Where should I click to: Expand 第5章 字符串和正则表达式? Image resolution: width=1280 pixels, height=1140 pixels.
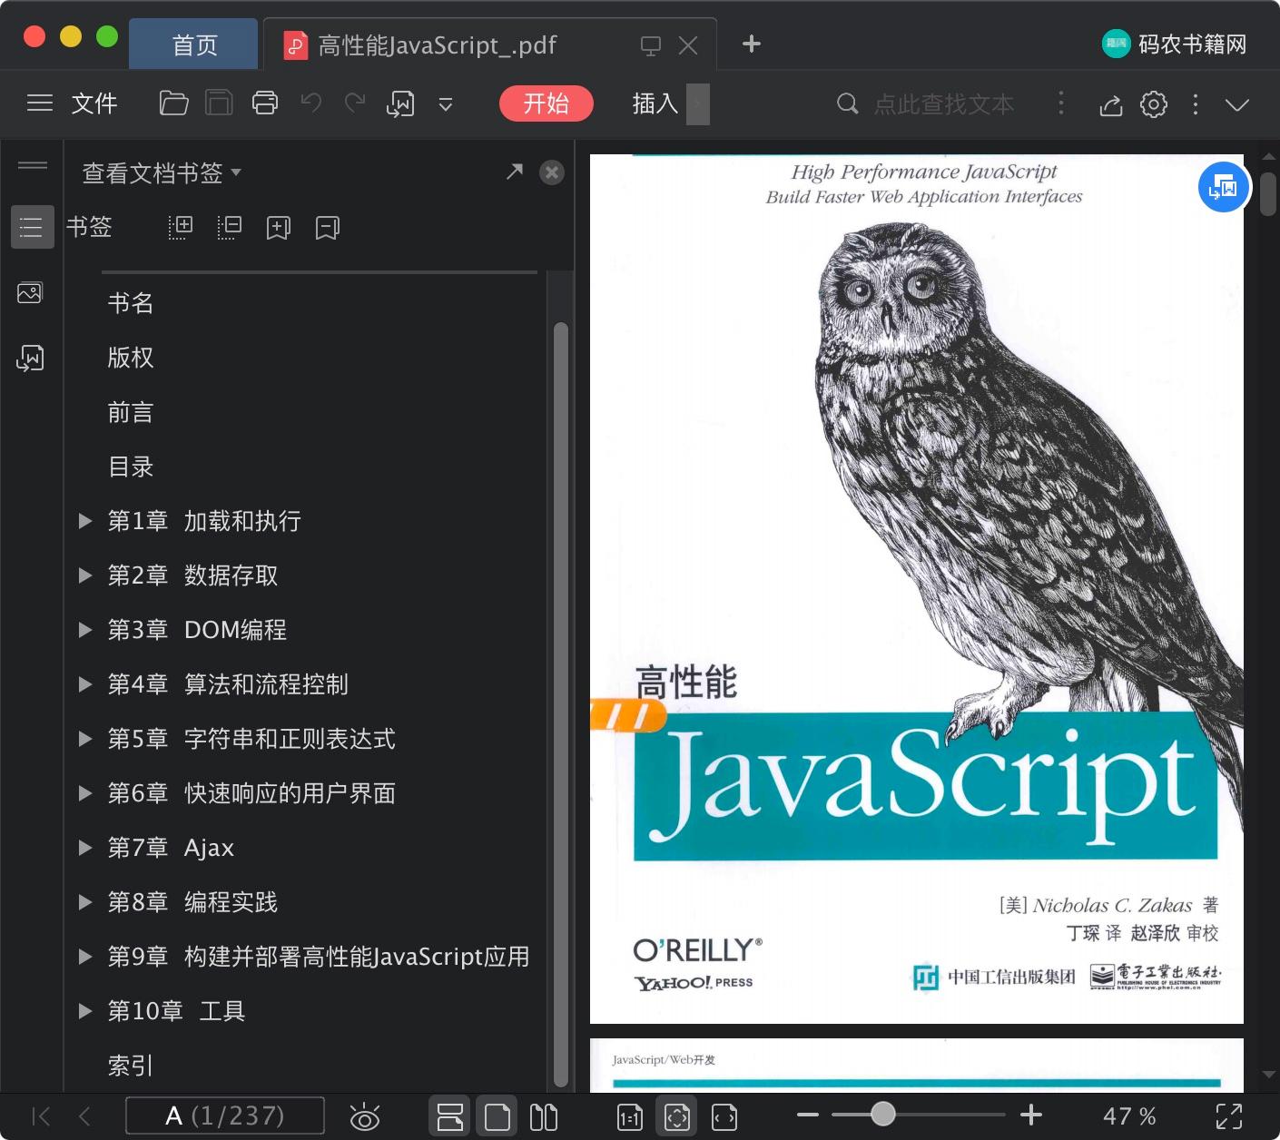(85, 739)
